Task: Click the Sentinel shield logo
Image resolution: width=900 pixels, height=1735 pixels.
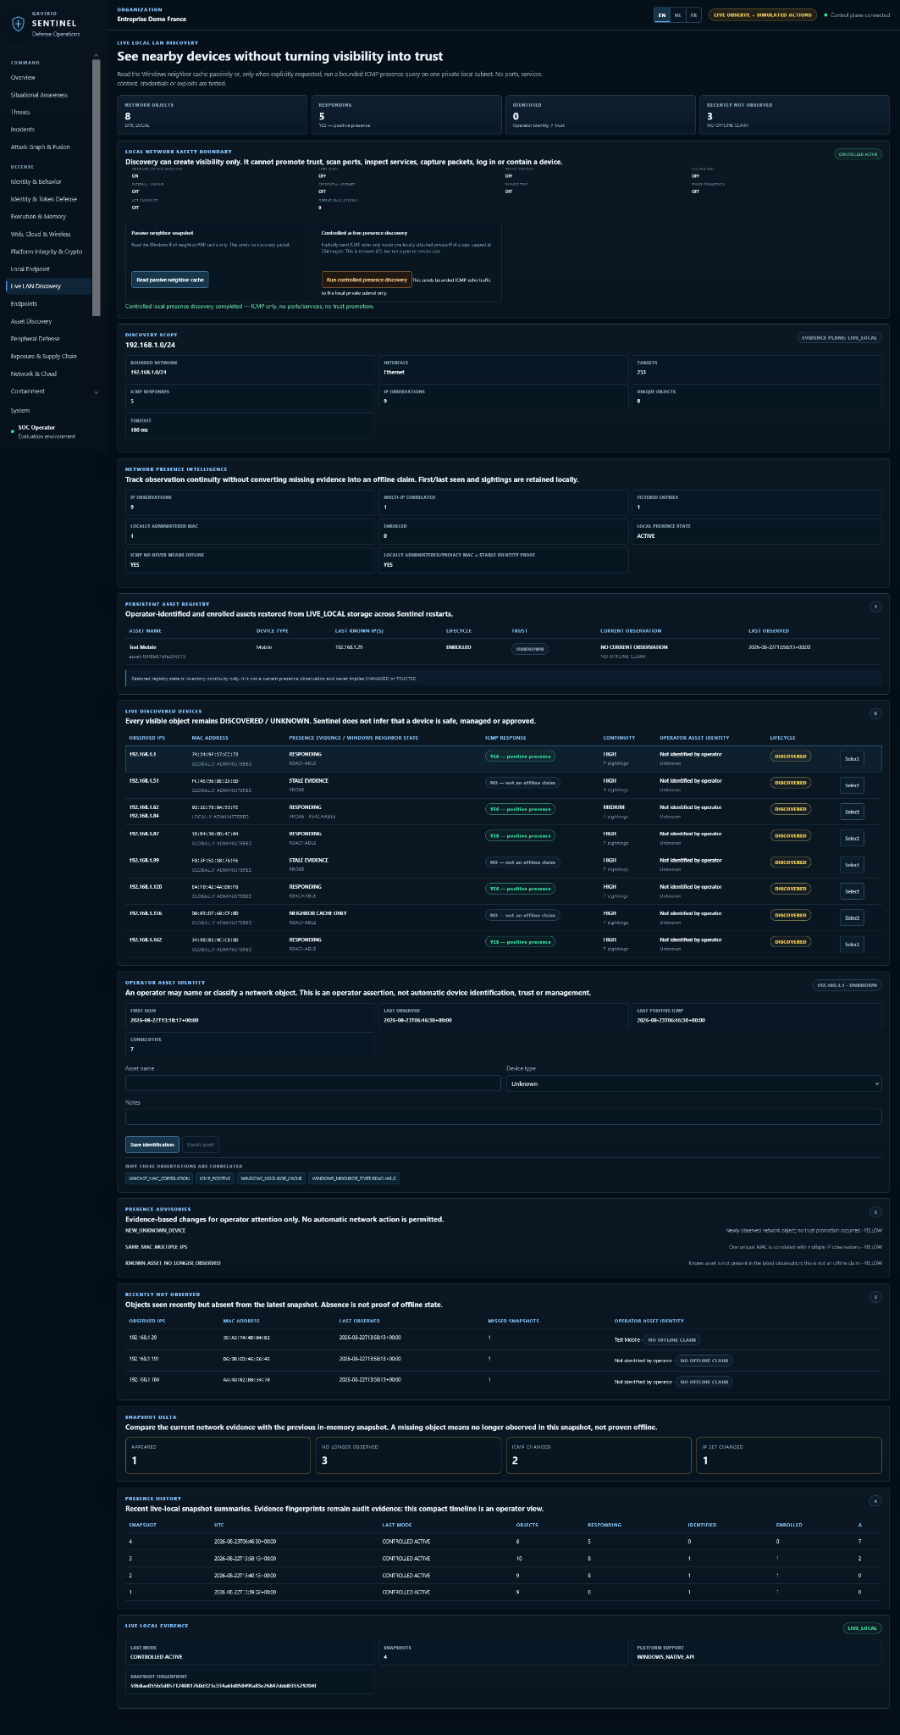Action: click(x=18, y=24)
